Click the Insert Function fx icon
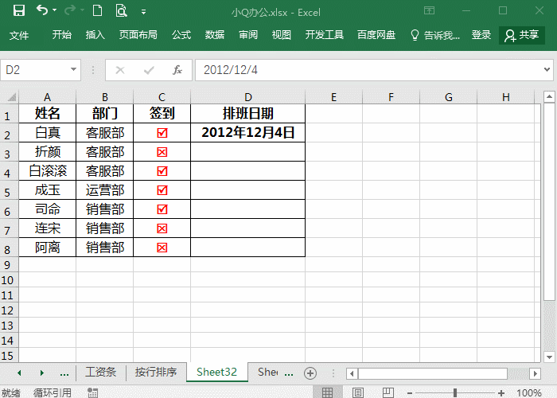The height and width of the screenshot is (398, 557). (177, 70)
